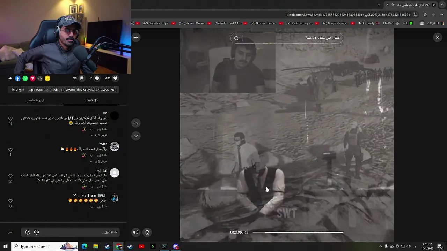The image size is (447, 251).
Task: Go to the previous video with up arrow
Action: pos(136,123)
